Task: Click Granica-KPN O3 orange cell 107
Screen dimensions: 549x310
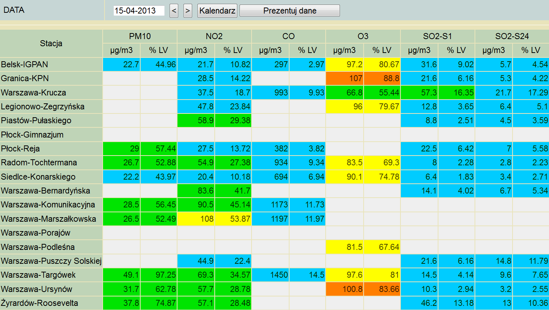Action: coord(345,78)
